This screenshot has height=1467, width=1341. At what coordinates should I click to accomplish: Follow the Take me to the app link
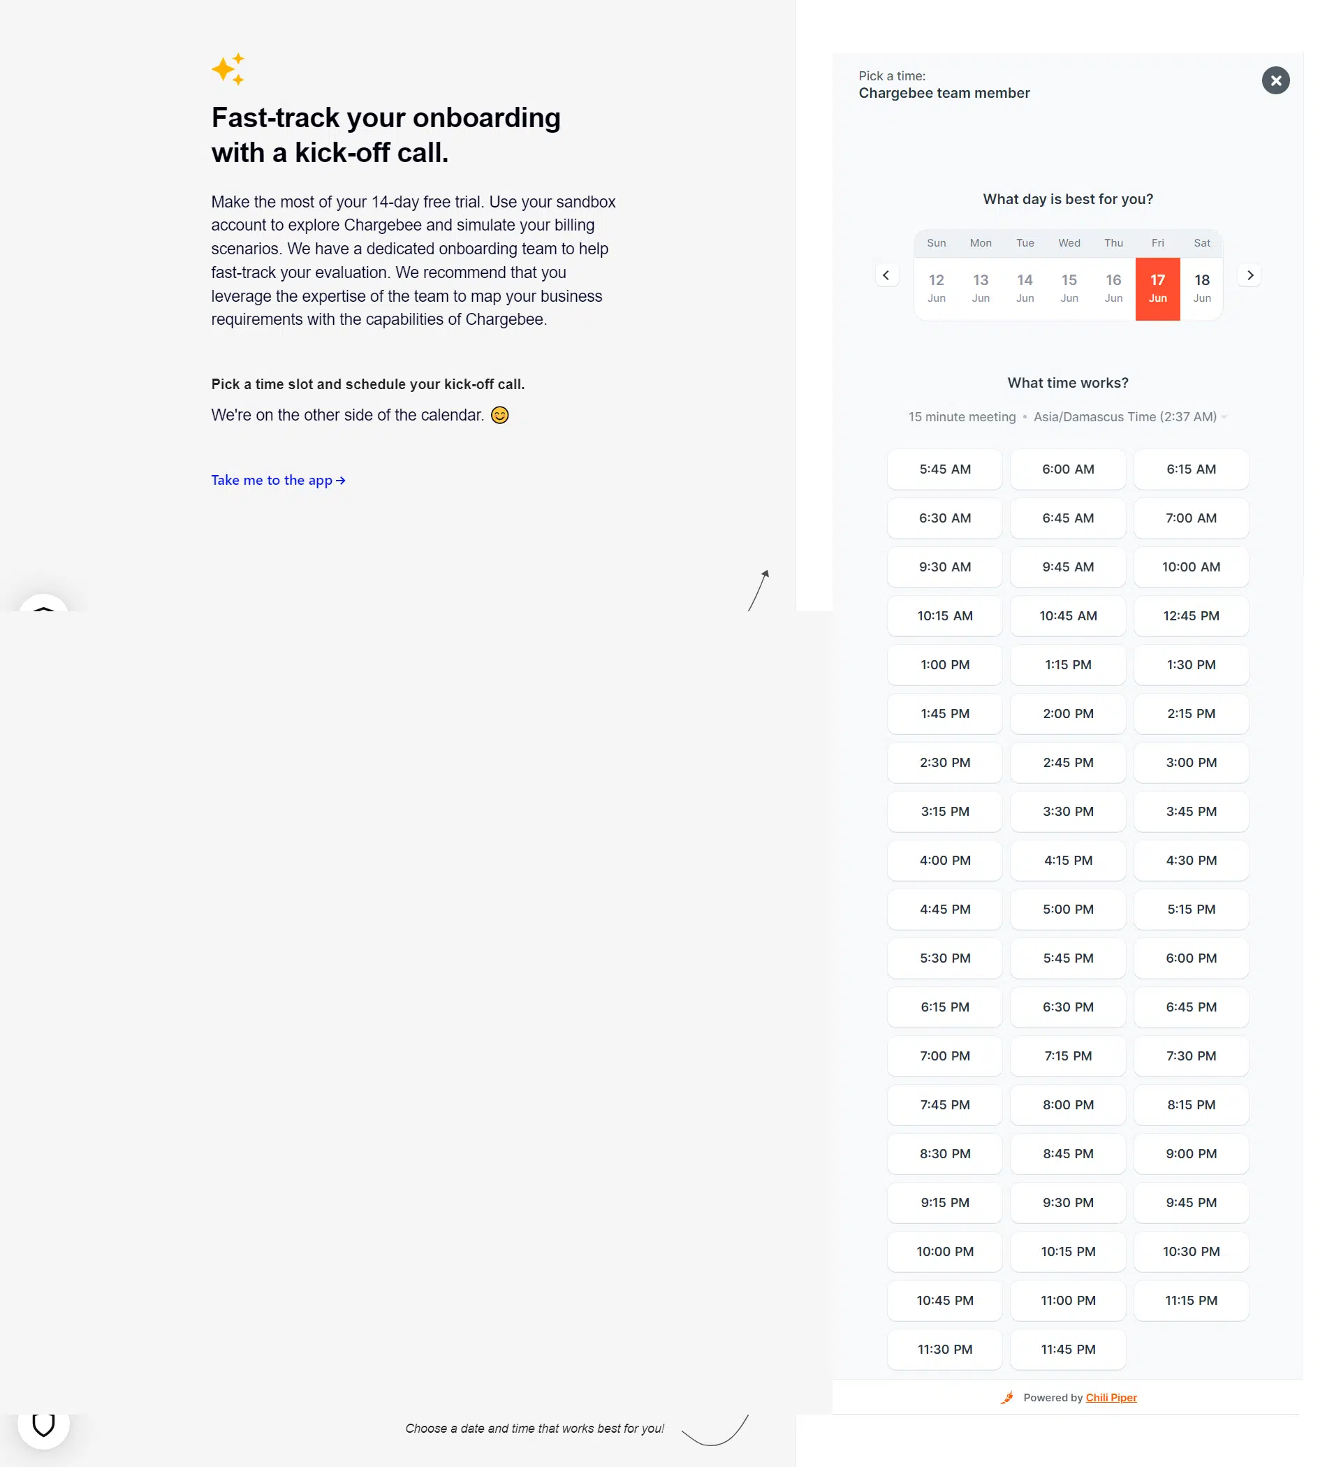tap(278, 481)
